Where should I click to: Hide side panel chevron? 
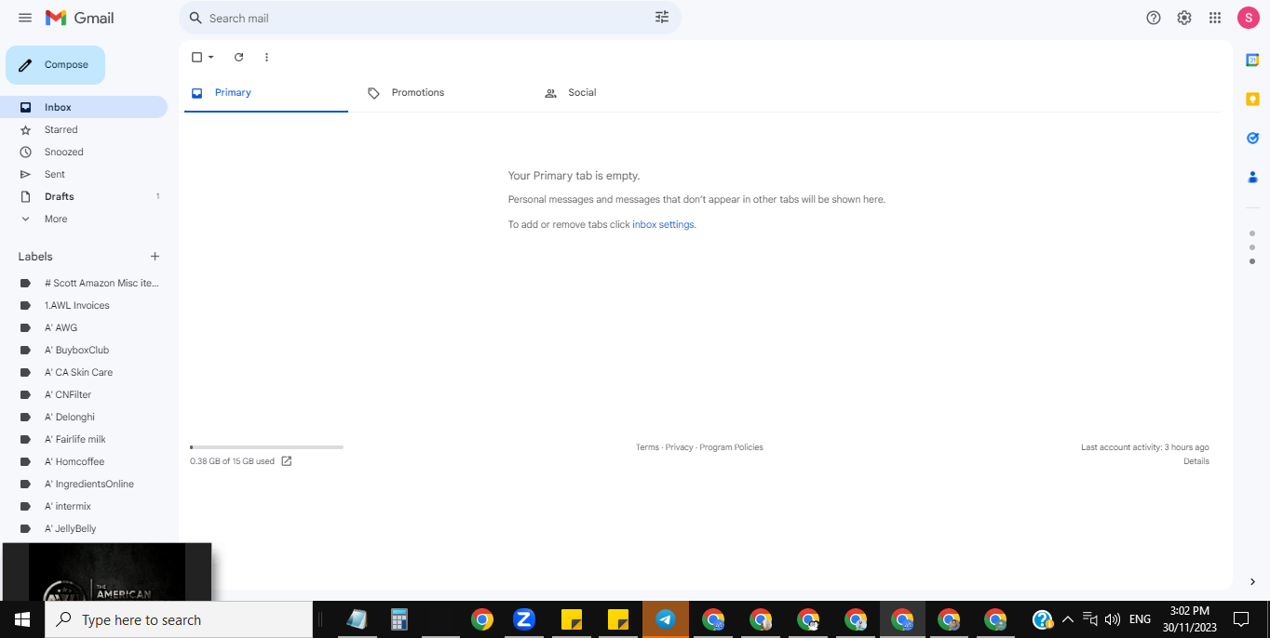click(x=1252, y=582)
